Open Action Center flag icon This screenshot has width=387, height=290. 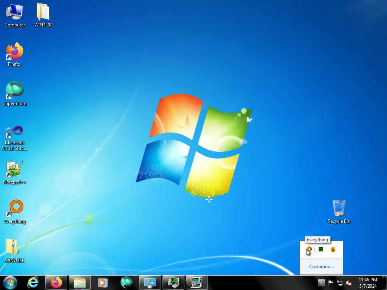click(330, 282)
